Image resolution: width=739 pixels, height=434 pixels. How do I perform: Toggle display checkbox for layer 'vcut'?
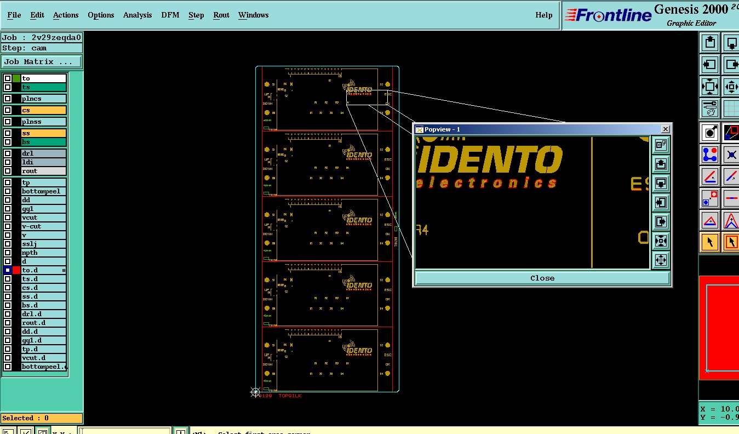[x=8, y=218]
